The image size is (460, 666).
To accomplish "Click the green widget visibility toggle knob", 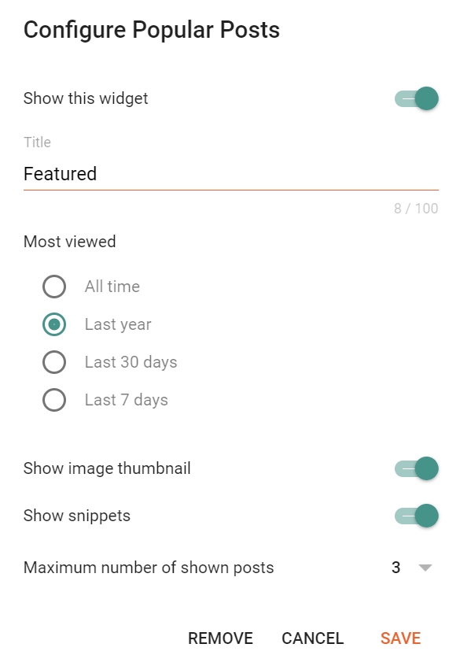I will click(428, 98).
